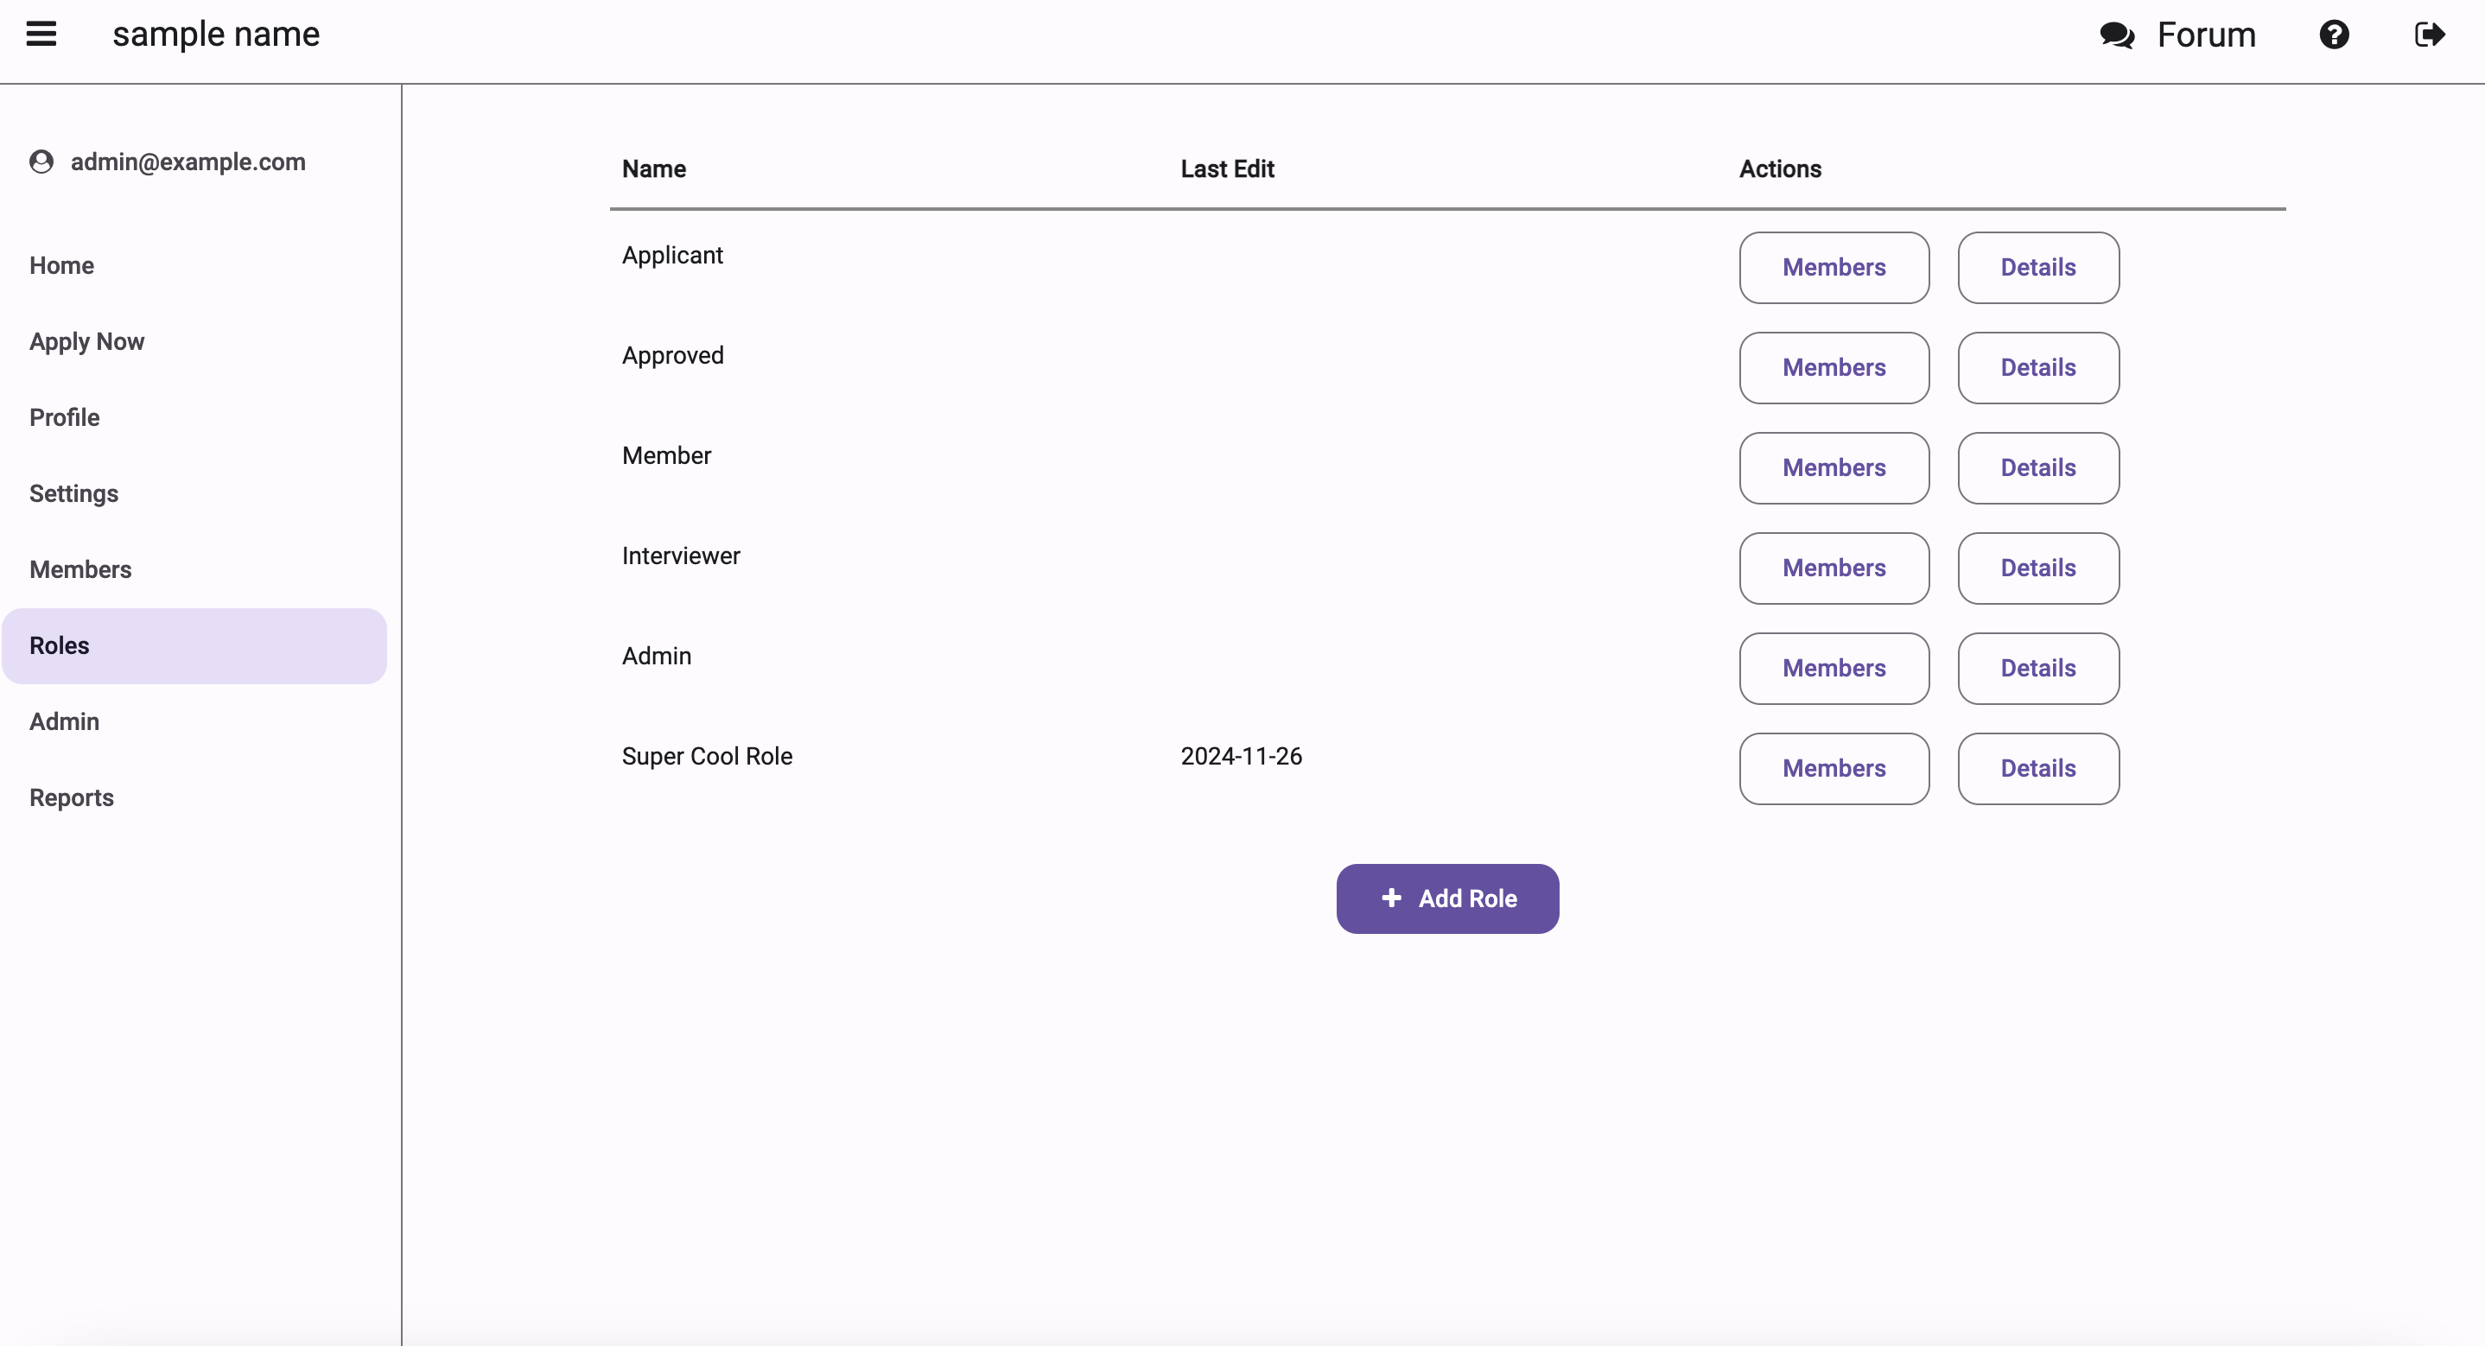Viewport: 2485px width, 1346px height.
Task: Click the help question mark icon
Action: [x=2334, y=35]
